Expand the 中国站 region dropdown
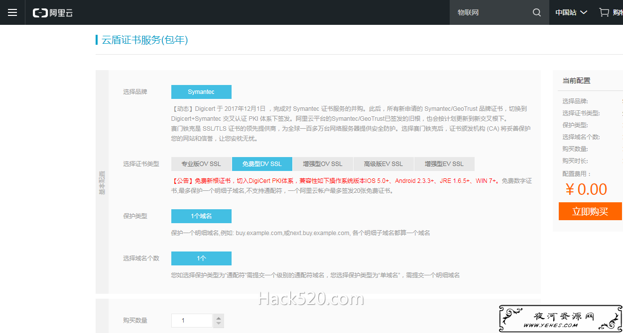 (x=571, y=12)
